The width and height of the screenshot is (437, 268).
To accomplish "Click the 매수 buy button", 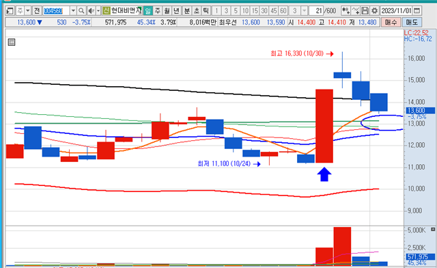I will pos(391,23).
